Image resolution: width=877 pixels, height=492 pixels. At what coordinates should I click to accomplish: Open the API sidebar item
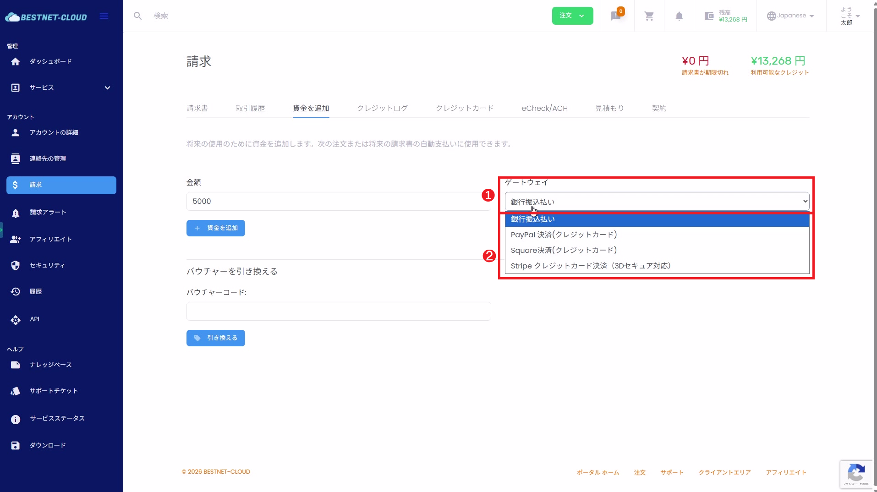16,319
